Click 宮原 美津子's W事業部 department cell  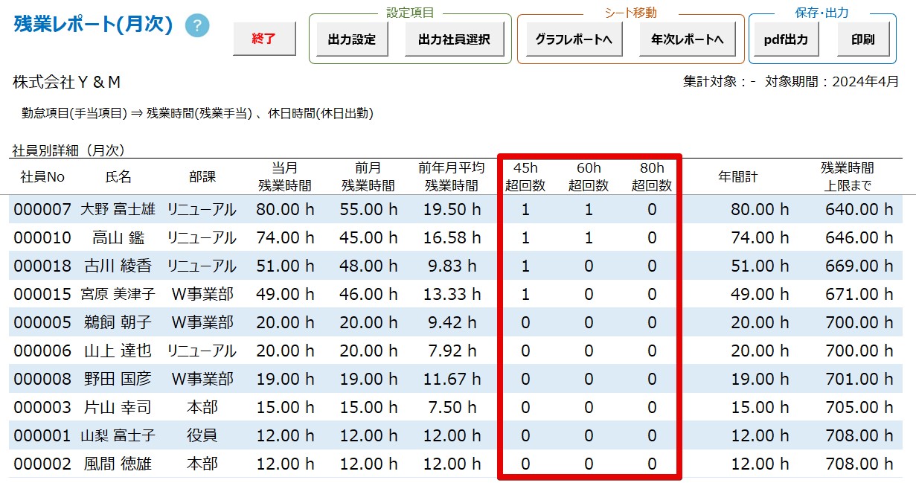tap(202, 295)
